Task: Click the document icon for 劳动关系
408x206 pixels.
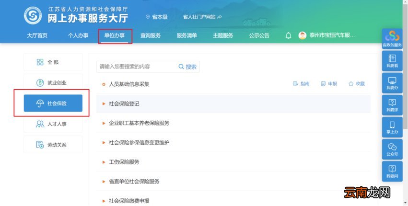Action: (40, 145)
